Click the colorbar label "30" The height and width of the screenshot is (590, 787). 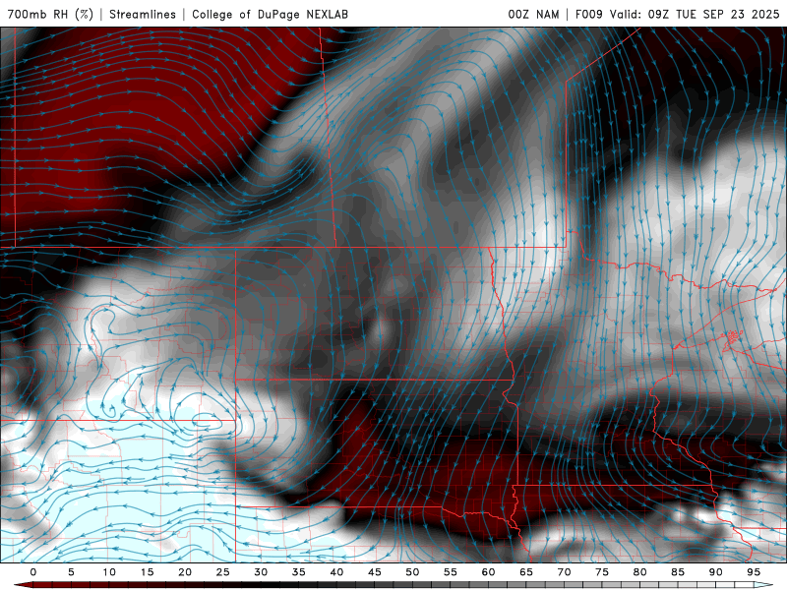click(261, 572)
